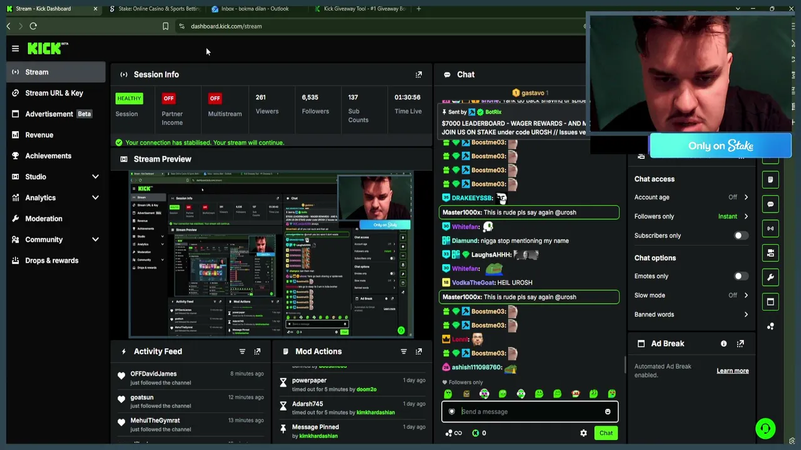This screenshot has height=450, width=801.
Task: Open the window layout widget in right toolbar
Action: (770, 301)
